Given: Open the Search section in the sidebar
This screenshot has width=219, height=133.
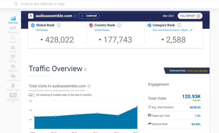Looking at the screenshot, I should (x=13, y=39).
